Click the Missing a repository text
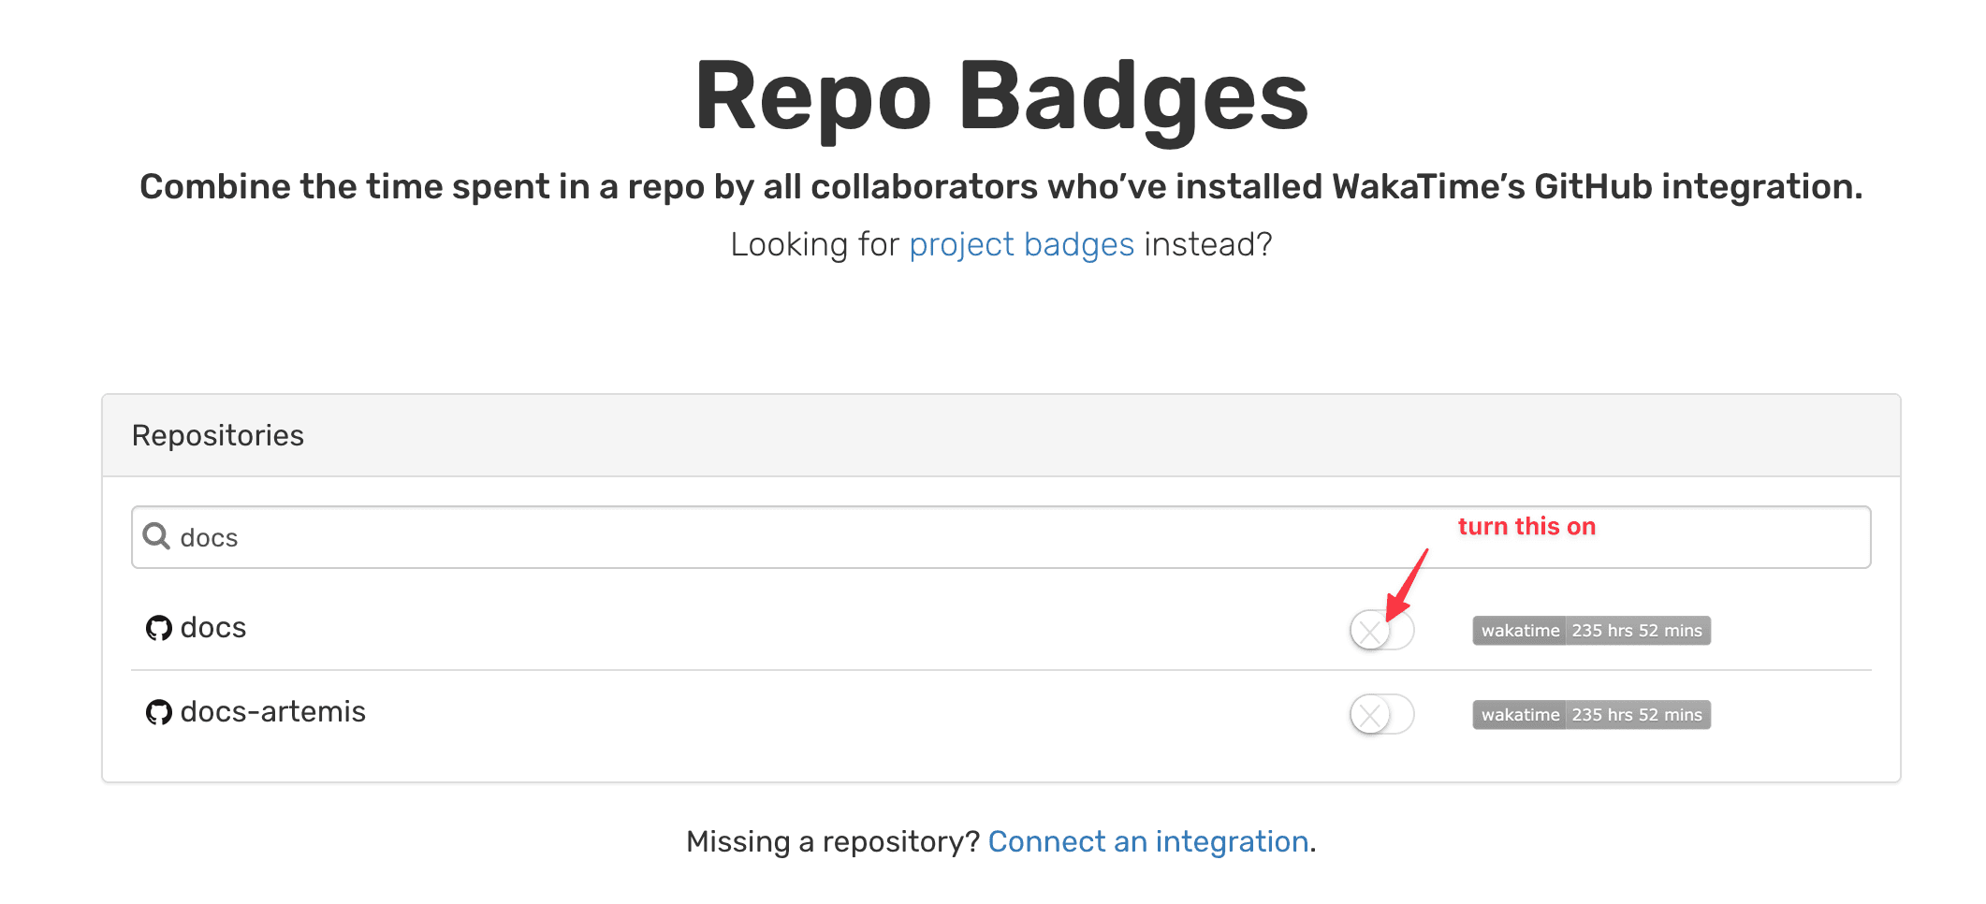Viewport: 1986px width, 904px height. coord(831,841)
